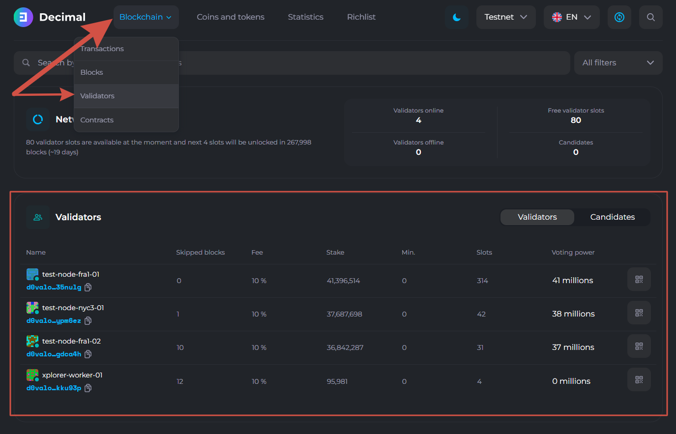This screenshot has height=434, width=676.
Task: Click the Decimal brand name text
Action: (62, 17)
